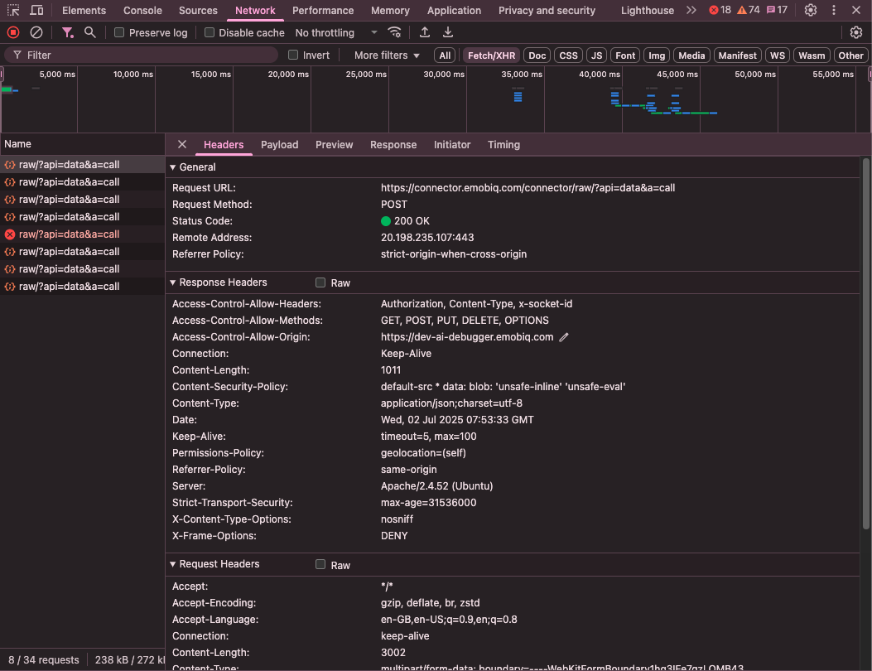Stop recording network log
The width and height of the screenshot is (872, 671).
coord(13,32)
